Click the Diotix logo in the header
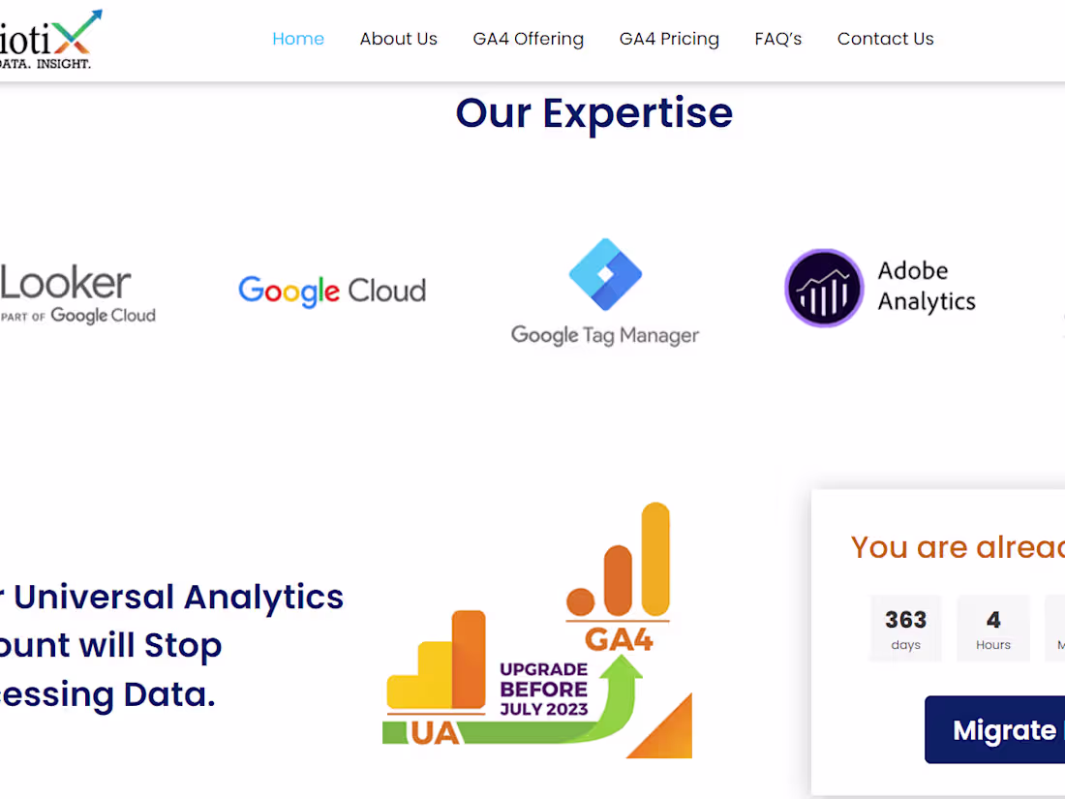Image resolution: width=1065 pixels, height=799 pixels. [x=48, y=39]
